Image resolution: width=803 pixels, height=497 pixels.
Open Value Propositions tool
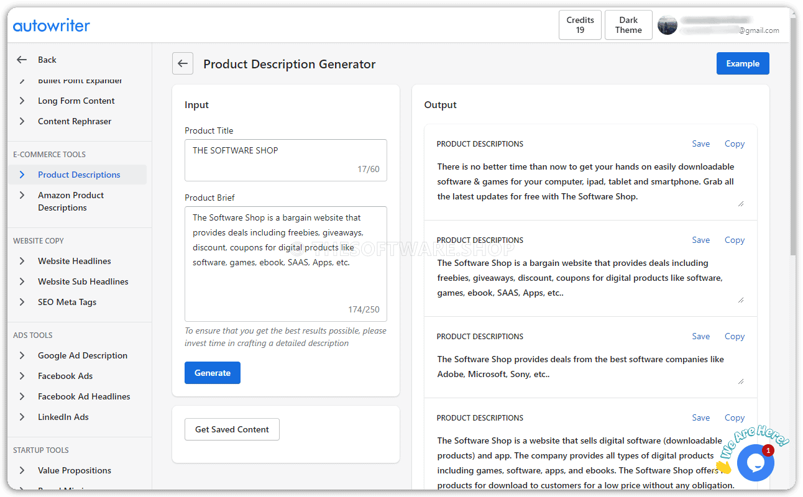coord(75,470)
